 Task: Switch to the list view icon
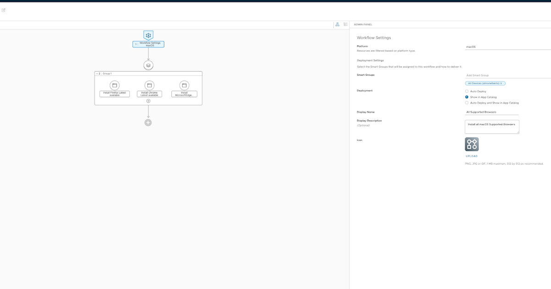coord(345,24)
